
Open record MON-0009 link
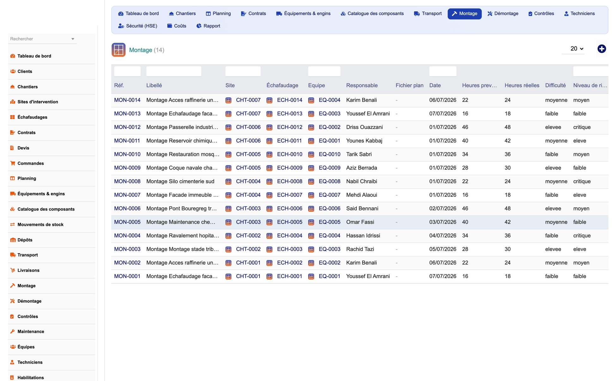click(x=127, y=168)
